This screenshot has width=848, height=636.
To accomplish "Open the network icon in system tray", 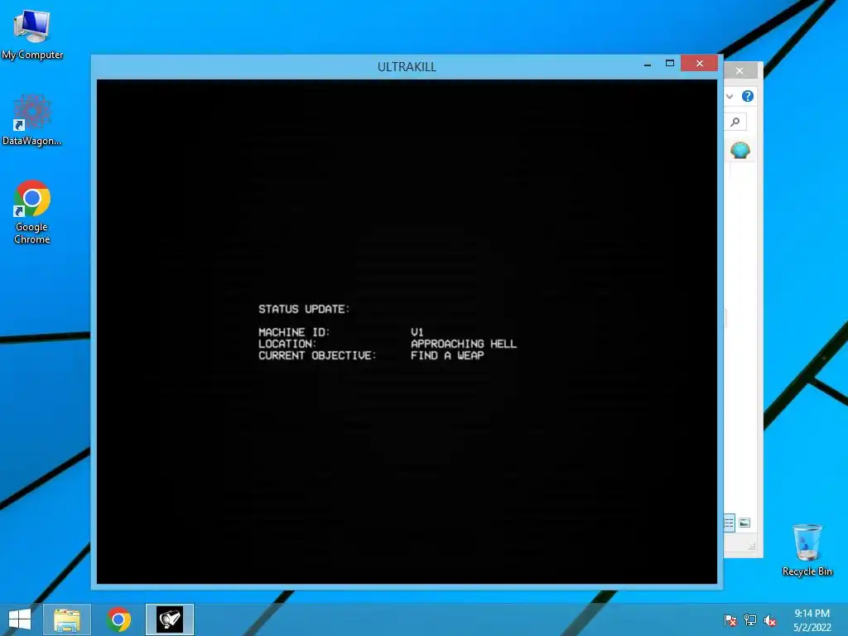I will click(750, 620).
